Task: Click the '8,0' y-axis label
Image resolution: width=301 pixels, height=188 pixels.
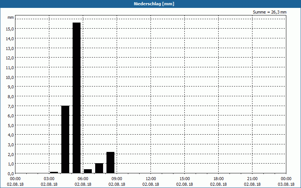Action: [11, 97]
